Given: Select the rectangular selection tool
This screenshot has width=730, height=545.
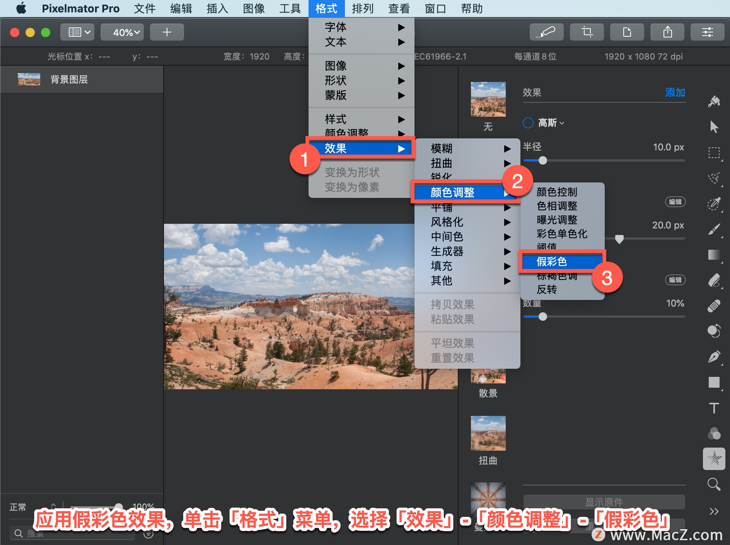Looking at the screenshot, I should coord(714,153).
